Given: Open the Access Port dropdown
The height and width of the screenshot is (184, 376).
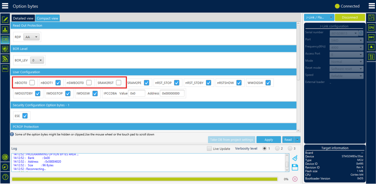Looking at the screenshot, I should click(347, 55).
